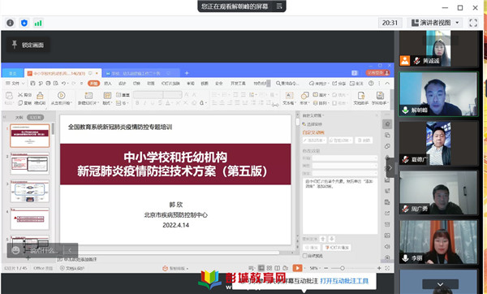Select the slide sorter grid view icon
The image size is (487, 294).
(269, 268)
